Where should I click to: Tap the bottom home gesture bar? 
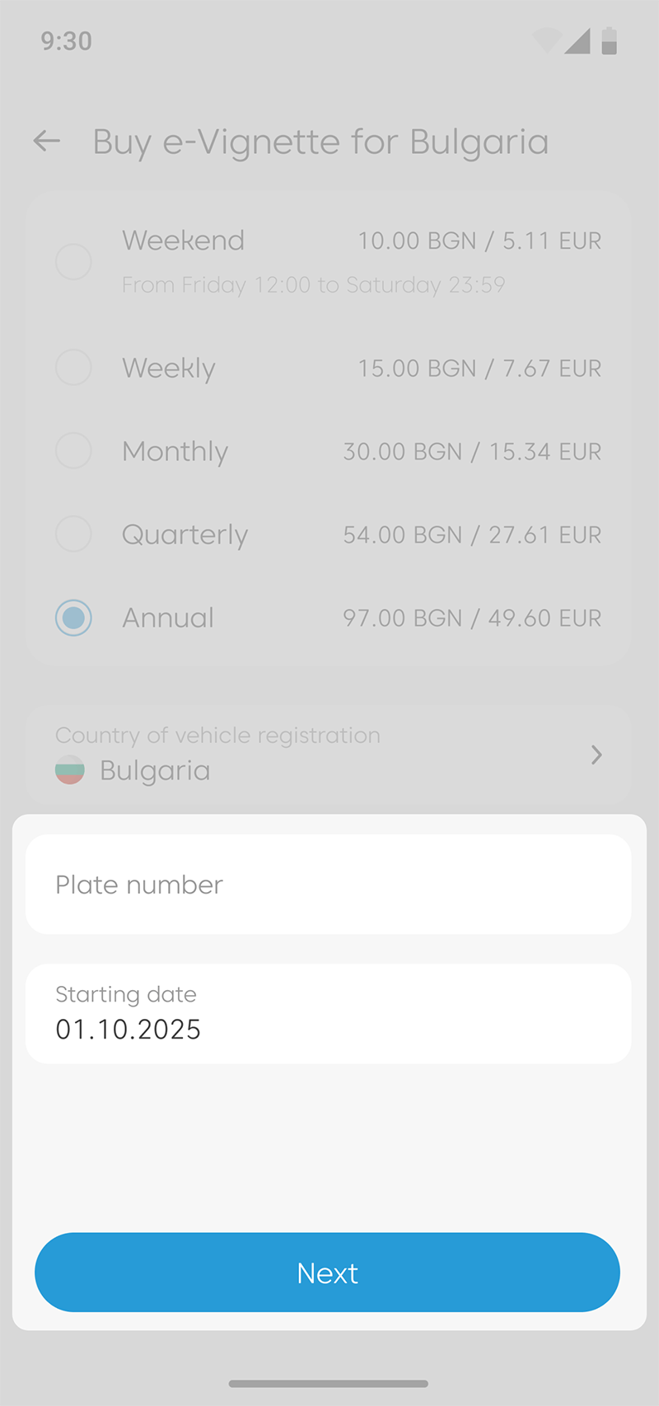tap(328, 1384)
